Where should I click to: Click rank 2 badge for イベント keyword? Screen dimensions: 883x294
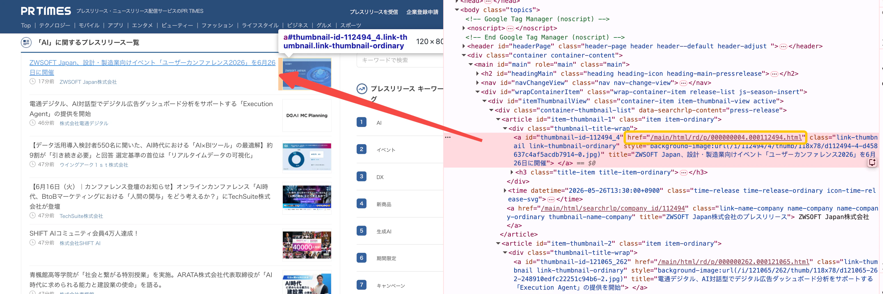point(361,149)
